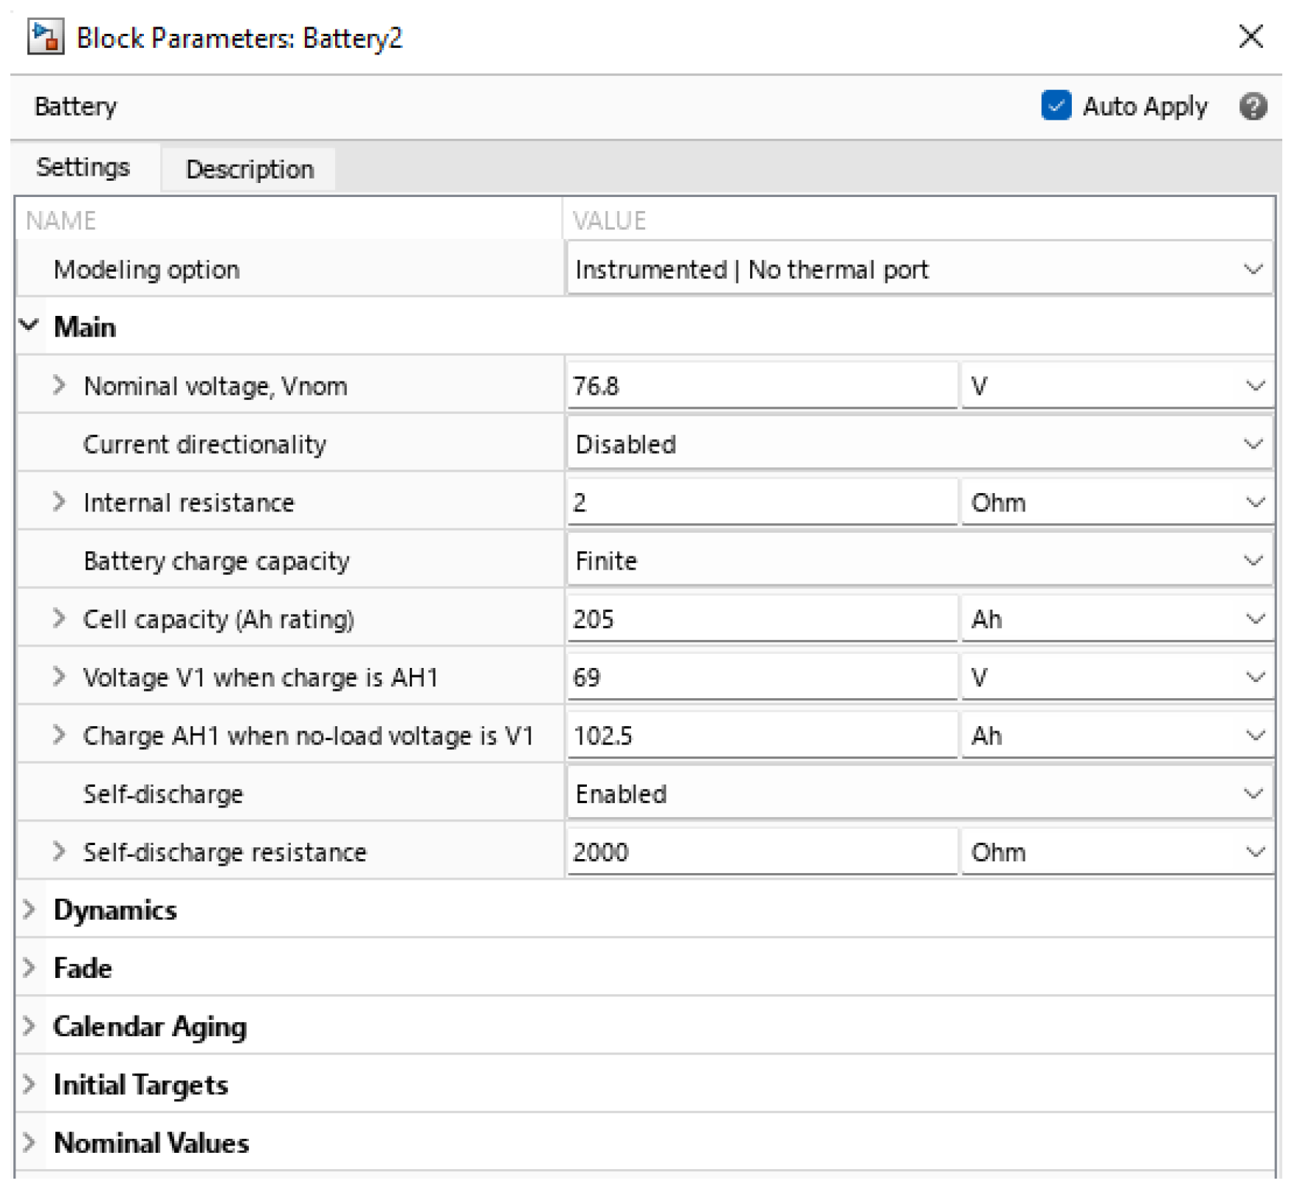
Task: Open the Self-discharge dropdown showing Enabled
Action: coord(1251,793)
